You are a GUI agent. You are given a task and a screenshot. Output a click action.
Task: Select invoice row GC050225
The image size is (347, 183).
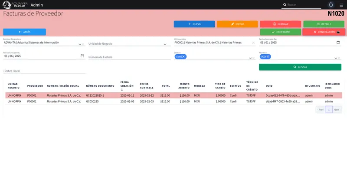[x=174, y=101]
